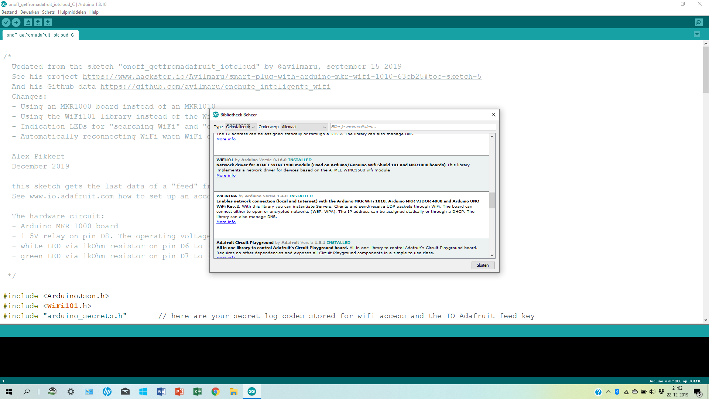Click the editor vertical scrollbar thumb

tap(706, 69)
